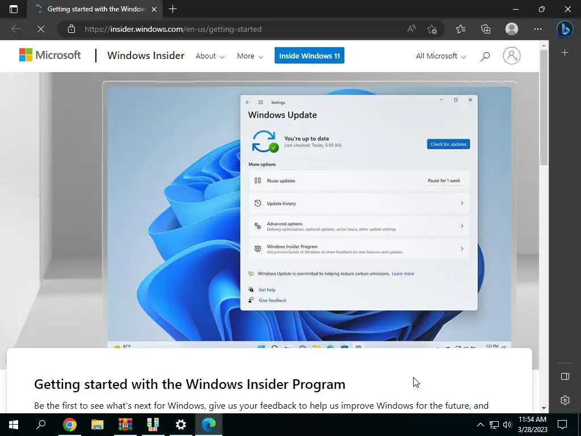This screenshot has height=436, width=581.
Task: Open the site search magnifier
Action: [x=485, y=56]
